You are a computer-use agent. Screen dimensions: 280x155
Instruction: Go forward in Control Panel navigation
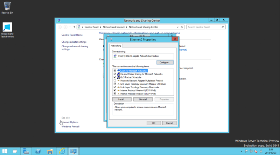(x=65, y=27)
